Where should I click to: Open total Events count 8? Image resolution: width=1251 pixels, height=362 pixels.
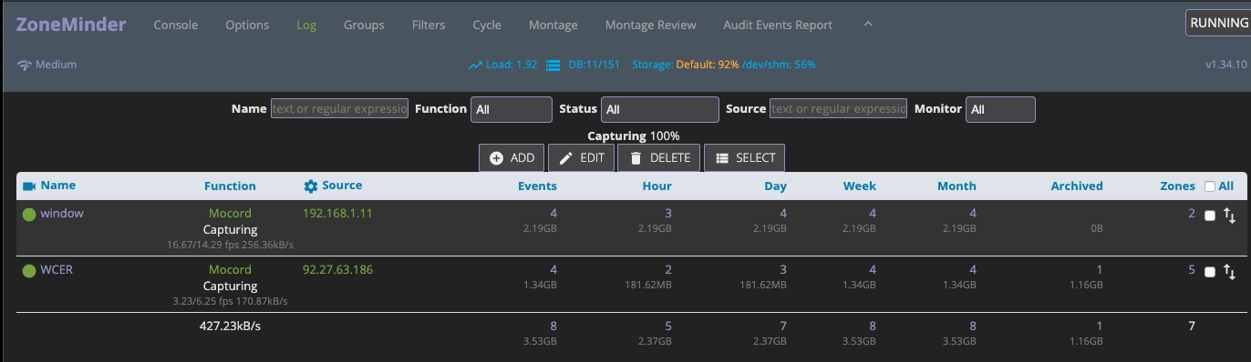pos(553,326)
